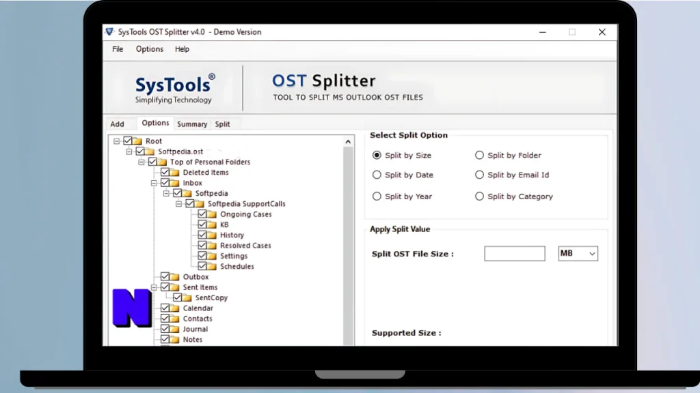Click the Deleted Items folder icon

tap(174, 173)
